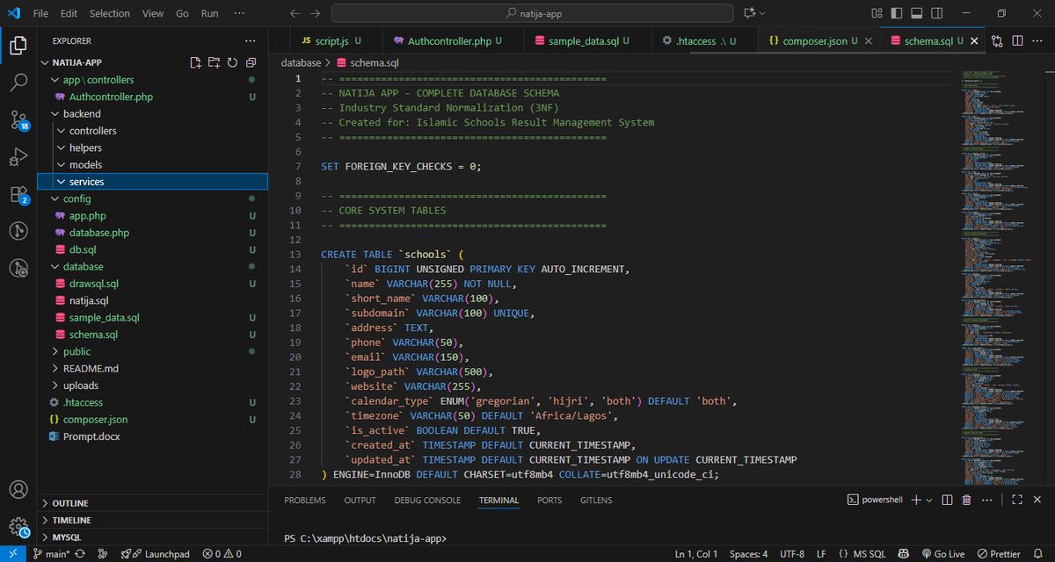Toggle the primary sidebar layout button
The height and width of the screenshot is (562, 1055).
895,13
